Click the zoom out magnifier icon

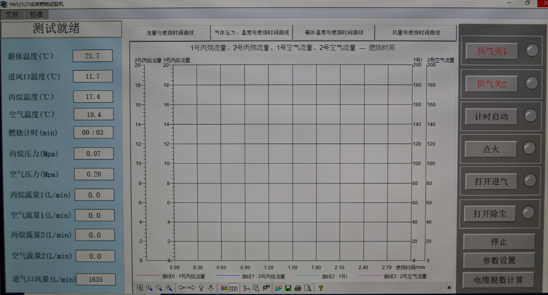click(x=159, y=288)
